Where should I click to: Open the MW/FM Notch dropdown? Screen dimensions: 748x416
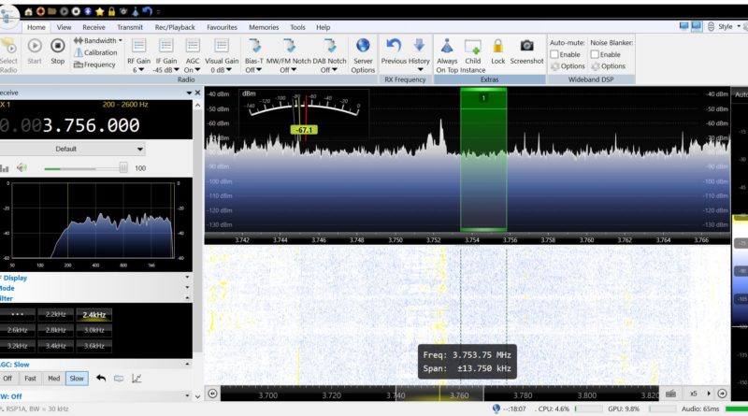pyautogui.click(x=288, y=56)
